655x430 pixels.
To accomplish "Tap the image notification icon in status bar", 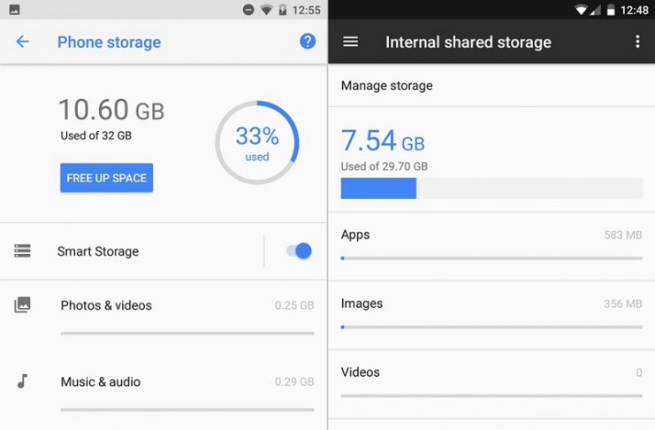I will pyautogui.click(x=14, y=10).
